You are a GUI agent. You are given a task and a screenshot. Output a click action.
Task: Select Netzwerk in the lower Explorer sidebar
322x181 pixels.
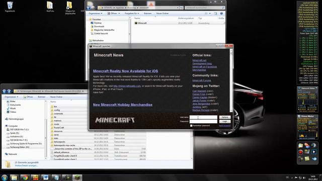coord(13,154)
